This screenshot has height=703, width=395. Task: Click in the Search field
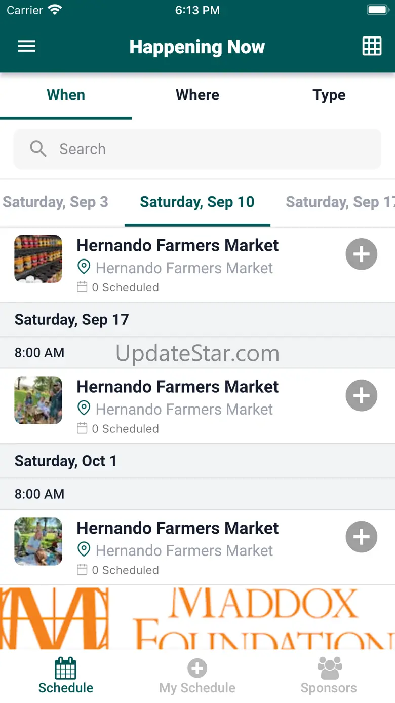pos(213,149)
